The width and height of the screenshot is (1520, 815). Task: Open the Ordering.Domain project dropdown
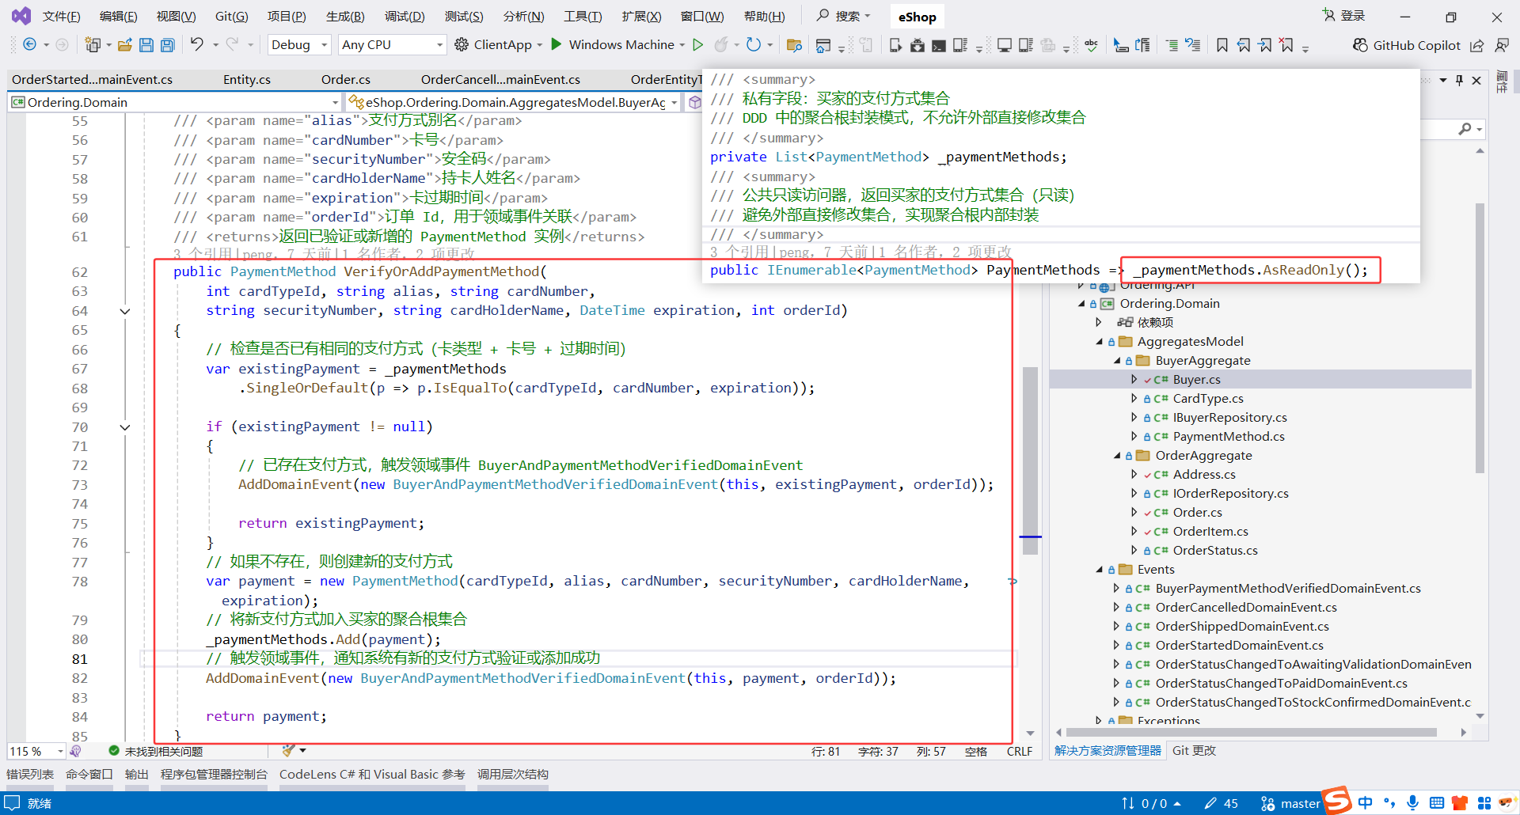click(175, 102)
